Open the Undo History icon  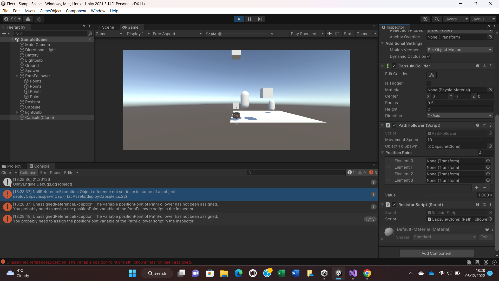[x=425, y=19]
